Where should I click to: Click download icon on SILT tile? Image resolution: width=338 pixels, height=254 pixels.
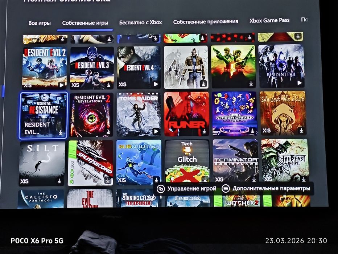pos(59,181)
